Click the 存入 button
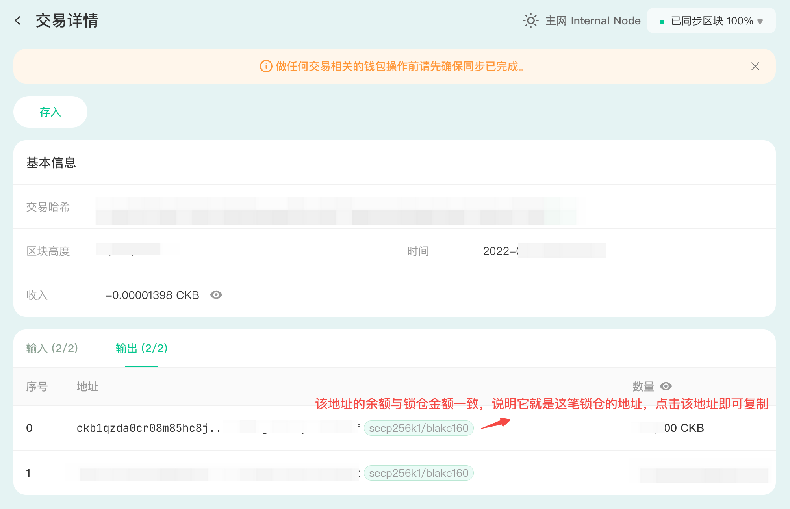The height and width of the screenshot is (509, 790). [50, 112]
